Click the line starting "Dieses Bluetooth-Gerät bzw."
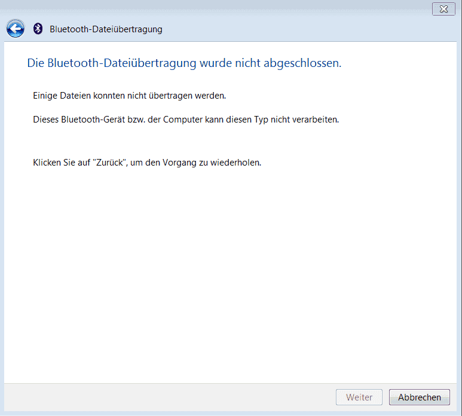The height and width of the screenshot is (416, 462). tap(186, 120)
